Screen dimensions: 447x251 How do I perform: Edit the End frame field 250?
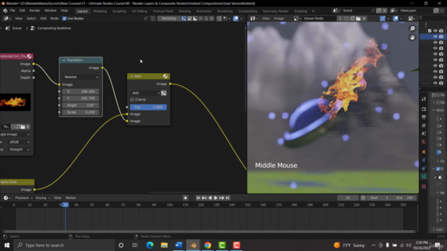(405, 198)
